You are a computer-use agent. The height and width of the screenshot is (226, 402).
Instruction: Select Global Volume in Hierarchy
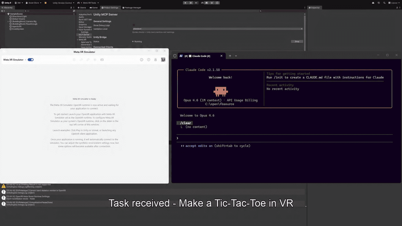[x=18, y=19]
